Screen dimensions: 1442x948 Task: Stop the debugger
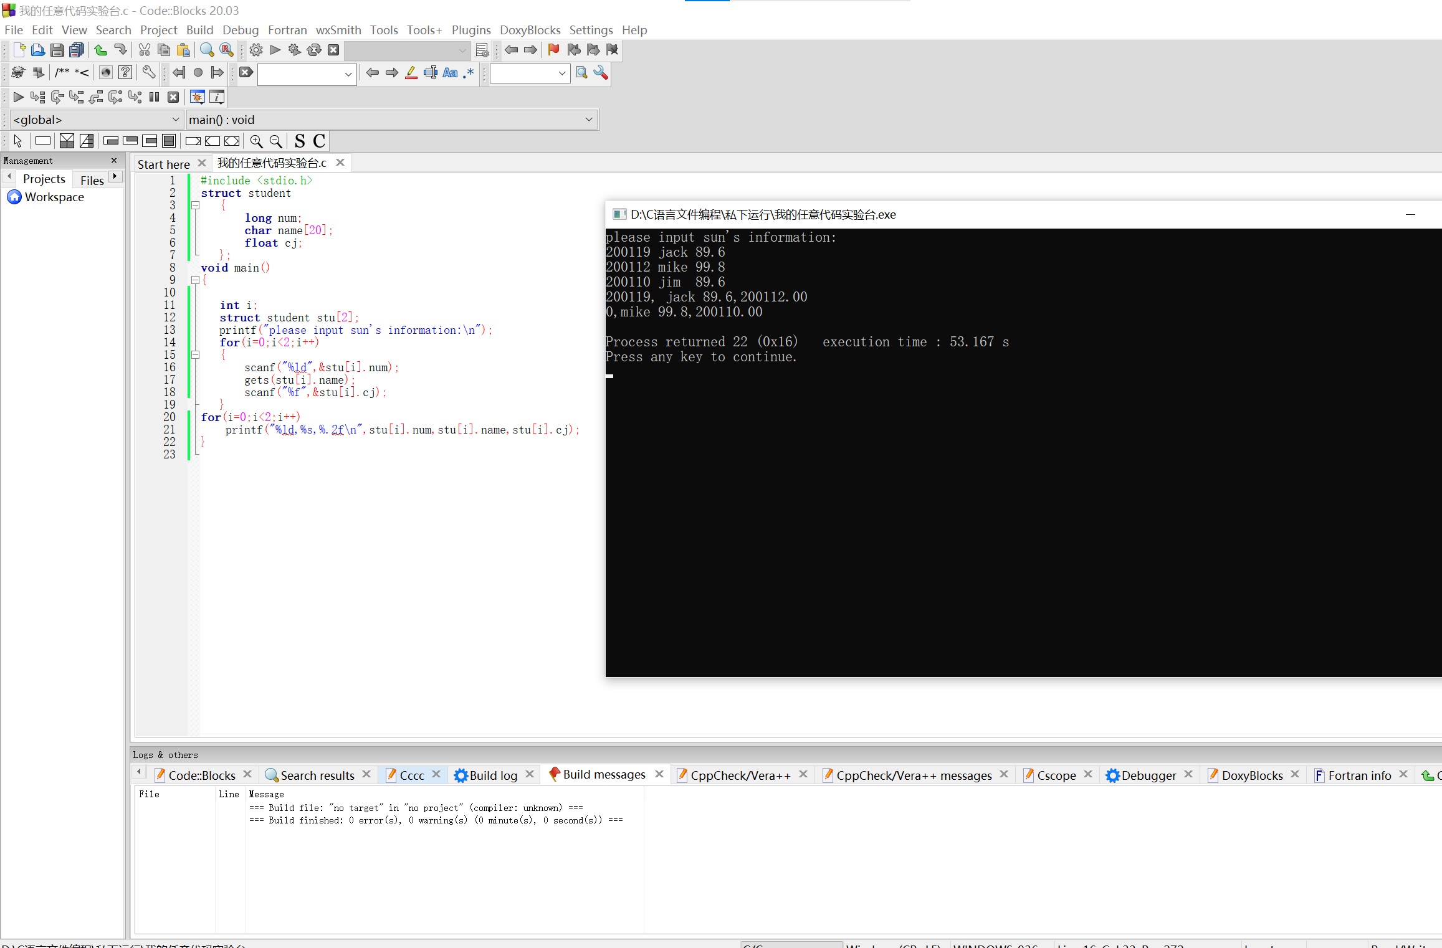point(173,97)
